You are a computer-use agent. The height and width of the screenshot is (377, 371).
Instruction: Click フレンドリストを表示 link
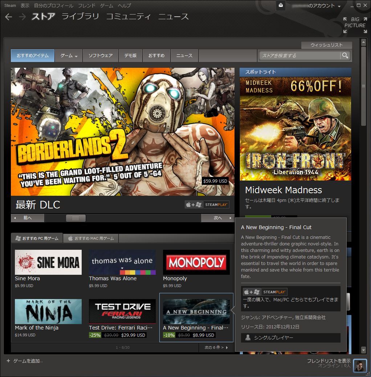click(329, 361)
